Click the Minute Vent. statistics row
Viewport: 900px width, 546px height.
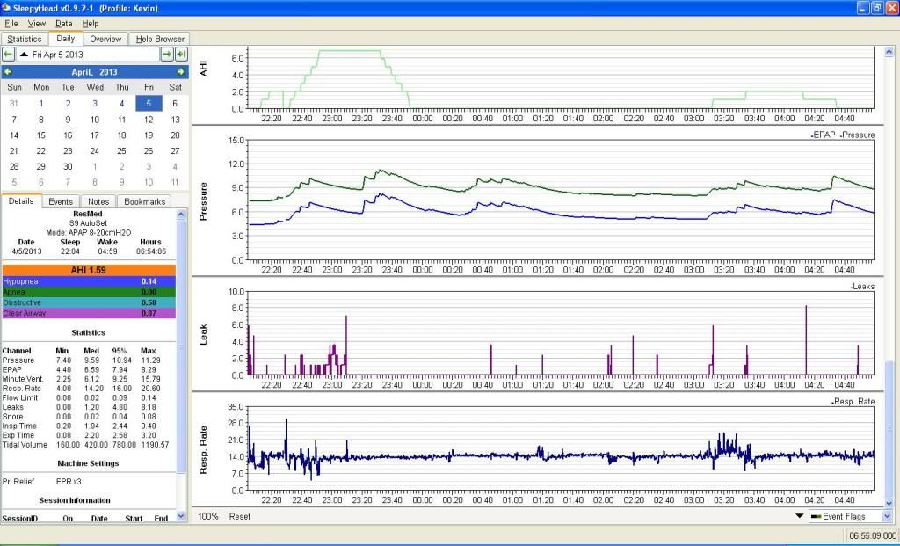pyautogui.click(x=86, y=379)
